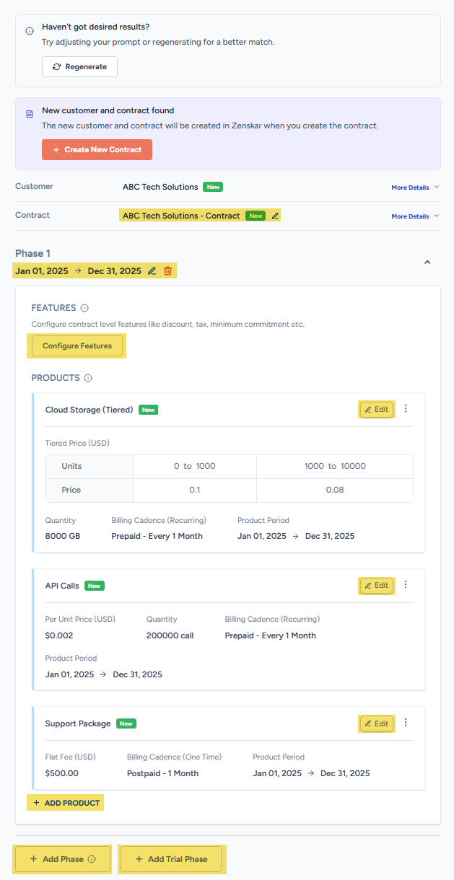Click 'Cloud Storage (Tiered)' product title
The width and height of the screenshot is (454, 880).
89,410
